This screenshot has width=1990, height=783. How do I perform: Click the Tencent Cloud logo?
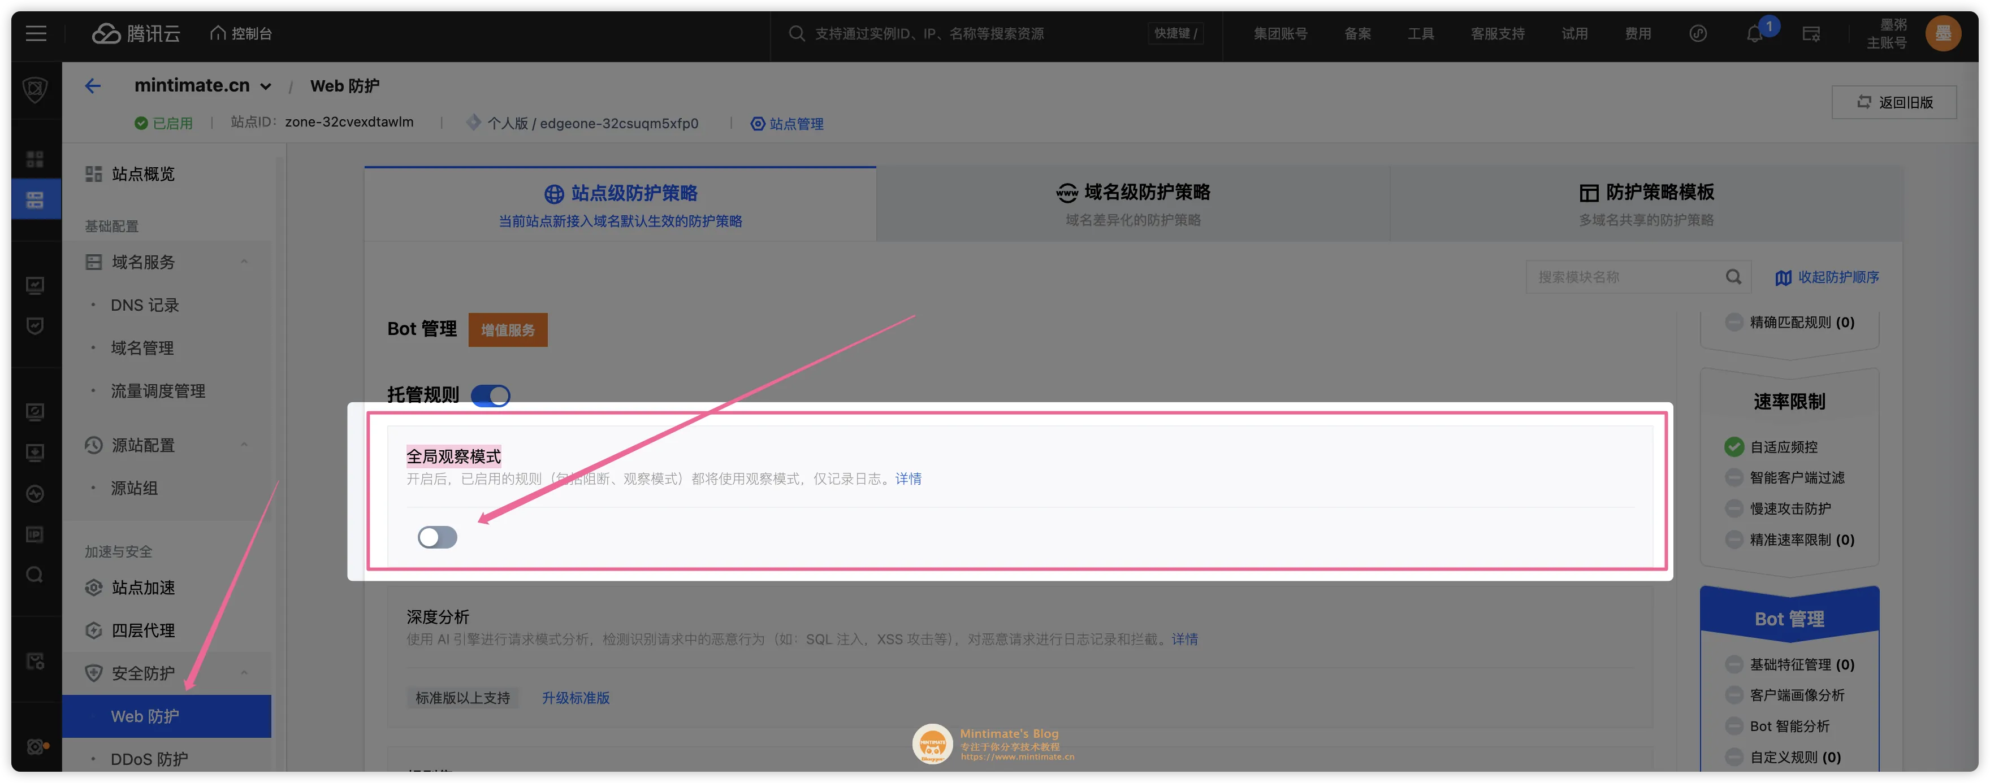tap(136, 33)
